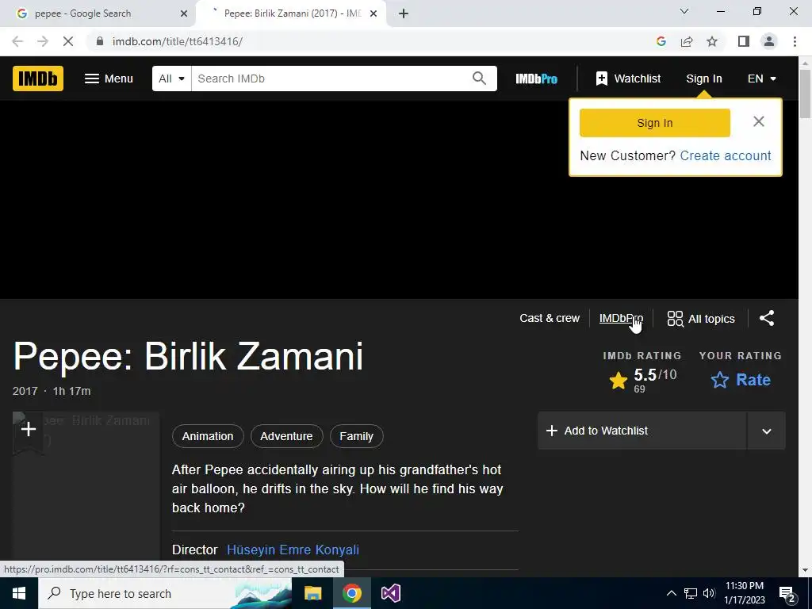Open the All search category dropdown
This screenshot has height=609, width=812.
pyautogui.click(x=172, y=79)
